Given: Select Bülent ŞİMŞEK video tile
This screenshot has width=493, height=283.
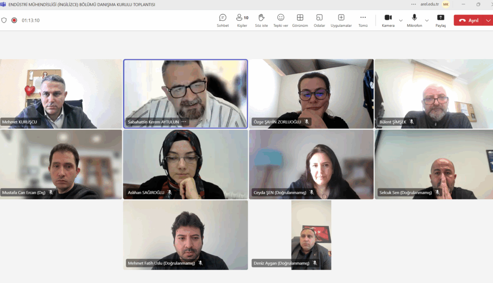Looking at the screenshot, I should [434, 94].
